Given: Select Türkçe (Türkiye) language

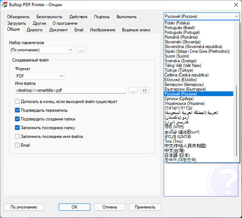Looking at the screenshot, I should [198, 70].
